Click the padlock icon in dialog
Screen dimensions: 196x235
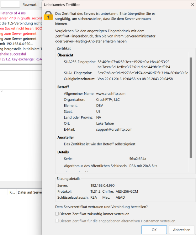[48, 15]
